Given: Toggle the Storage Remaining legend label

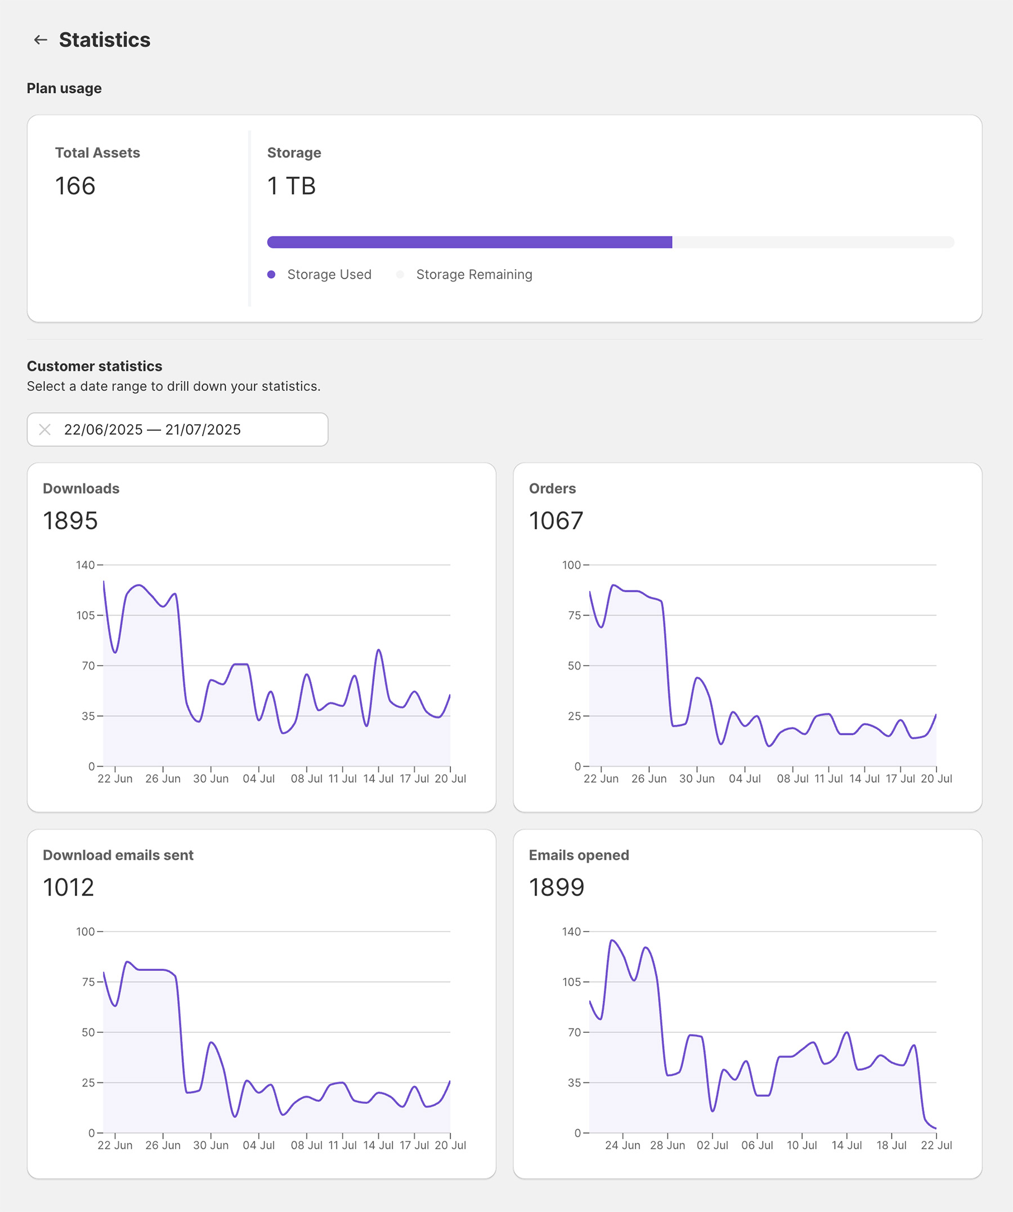Looking at the screenshot, I should click(x=474, y=274).
